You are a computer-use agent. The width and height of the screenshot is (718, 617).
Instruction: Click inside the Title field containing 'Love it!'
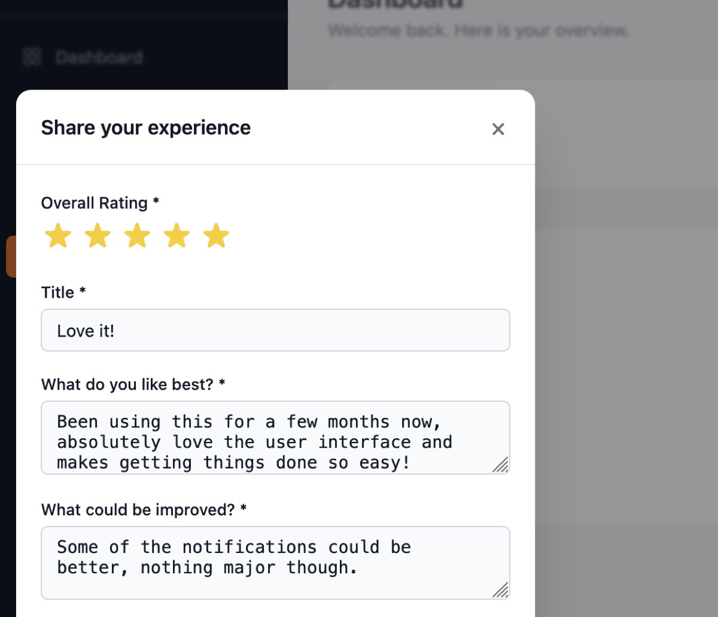coord(275,330)
